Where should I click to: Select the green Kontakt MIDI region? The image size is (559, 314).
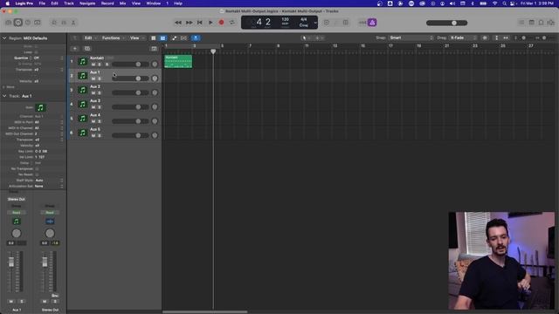click(x=178, y=61)
